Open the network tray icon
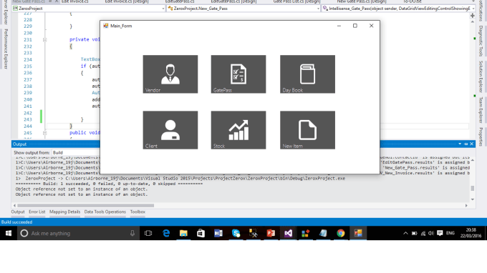The height and width of the screenshot is (273, 487). [x=423, y=233]
